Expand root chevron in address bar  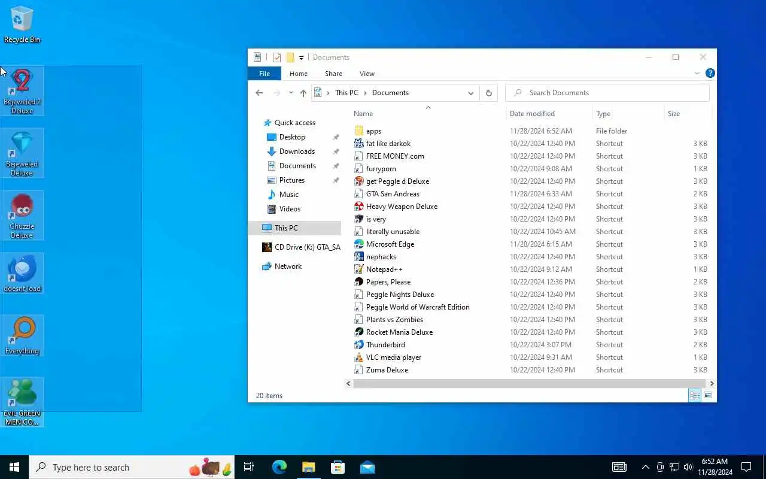click(328, 93)
